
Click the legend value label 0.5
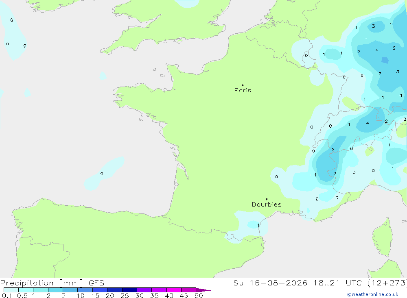22,296
